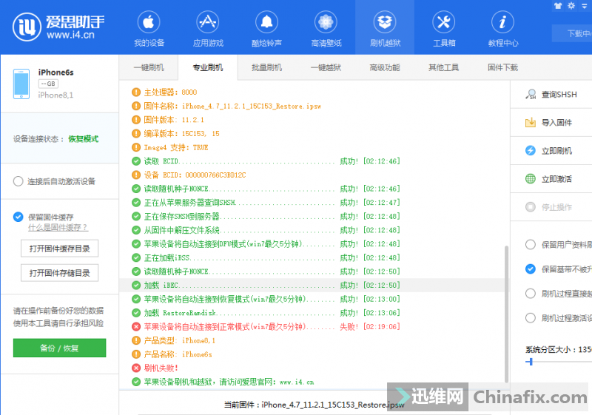Click 查询SHSH query icon
The height and width of the screenshot is (415, 592).
coord(531,95)
